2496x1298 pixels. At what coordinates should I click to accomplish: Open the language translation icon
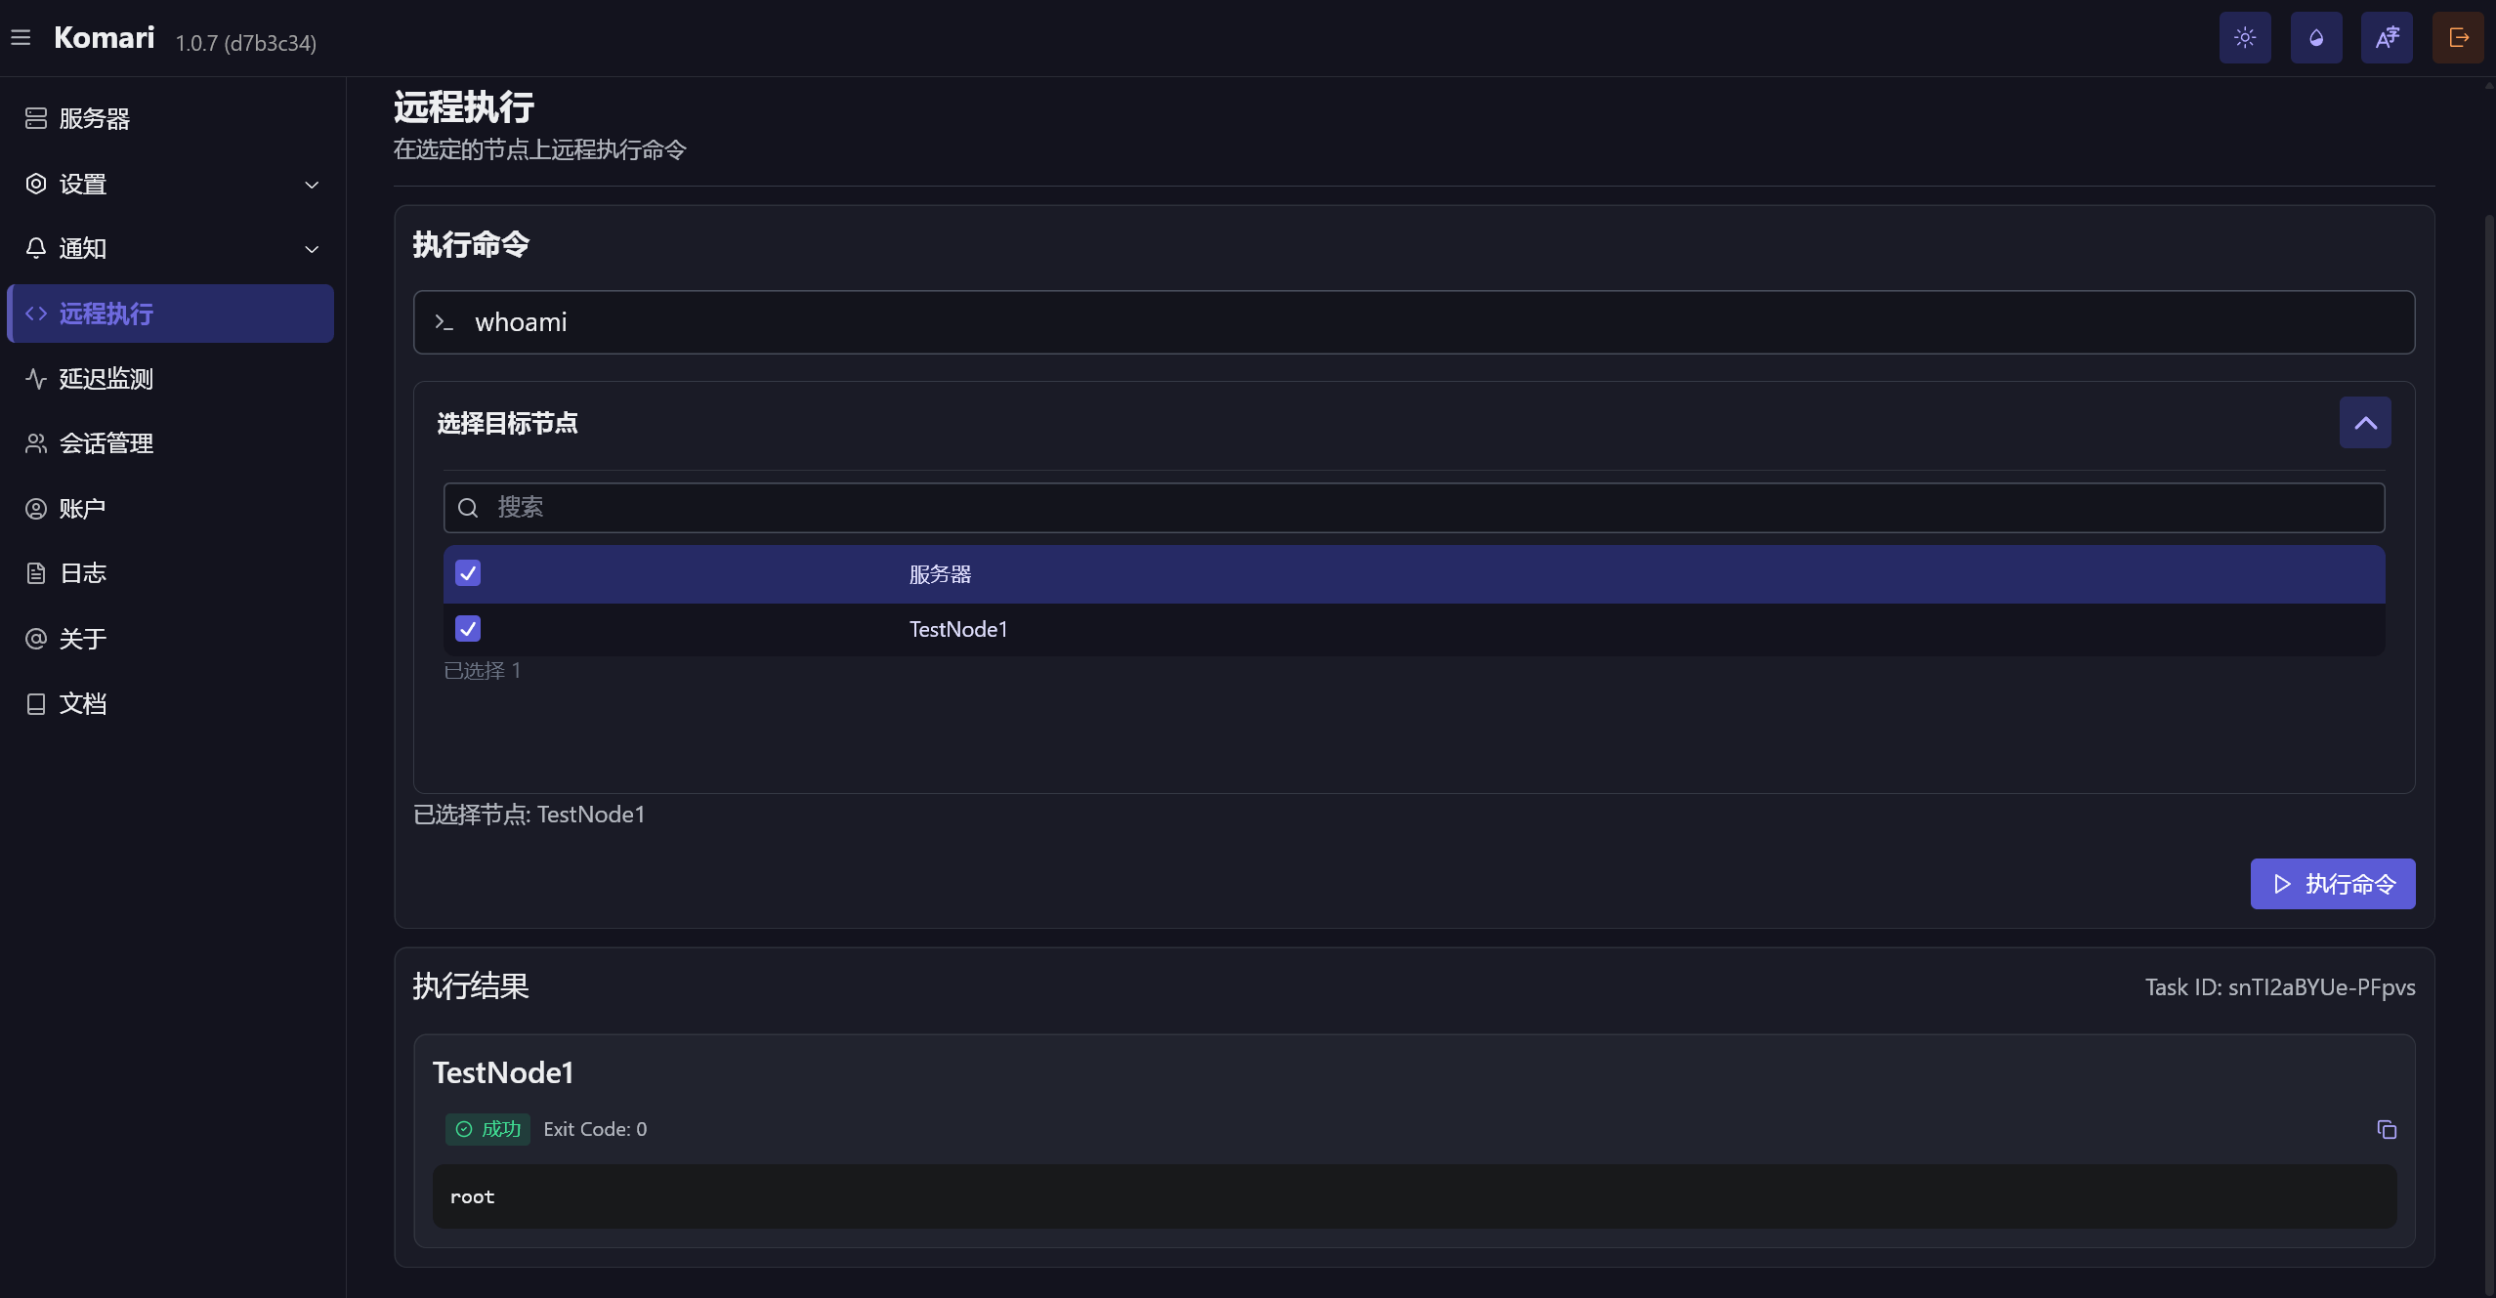click(x=2387, y=38)
